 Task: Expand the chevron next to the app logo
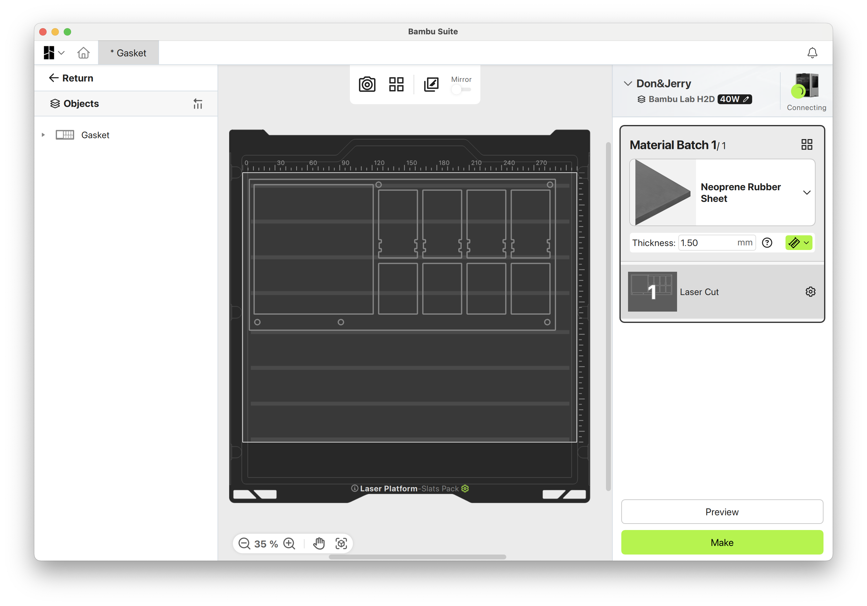tap(62, 53)
